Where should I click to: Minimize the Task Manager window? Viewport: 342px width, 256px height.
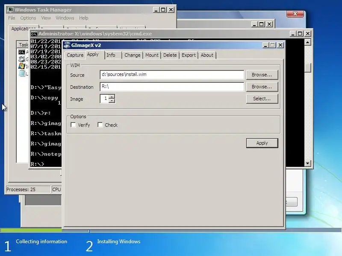[x=156, y=9]
